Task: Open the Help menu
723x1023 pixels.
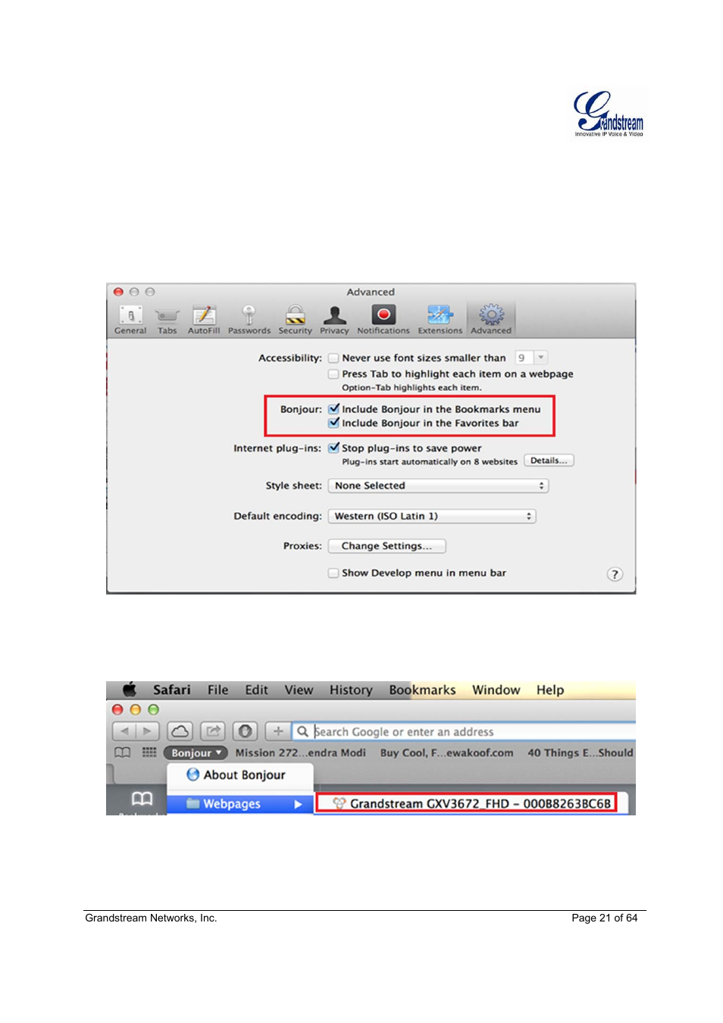Action: 550,690
